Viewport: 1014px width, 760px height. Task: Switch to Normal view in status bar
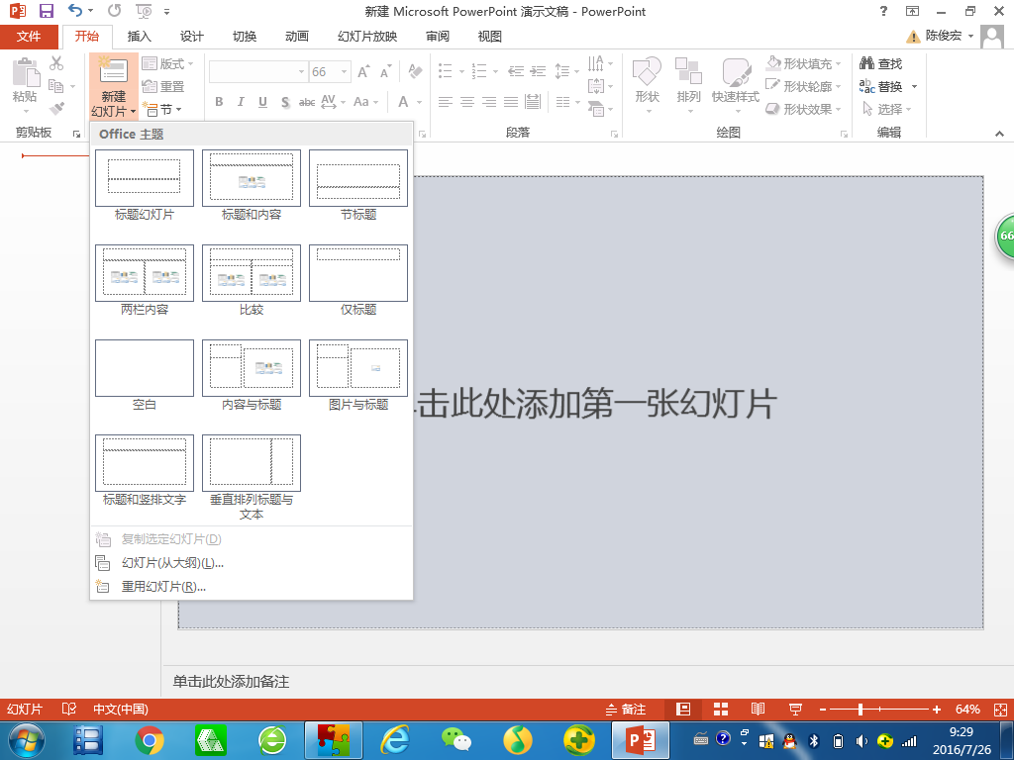pos(683,709)
